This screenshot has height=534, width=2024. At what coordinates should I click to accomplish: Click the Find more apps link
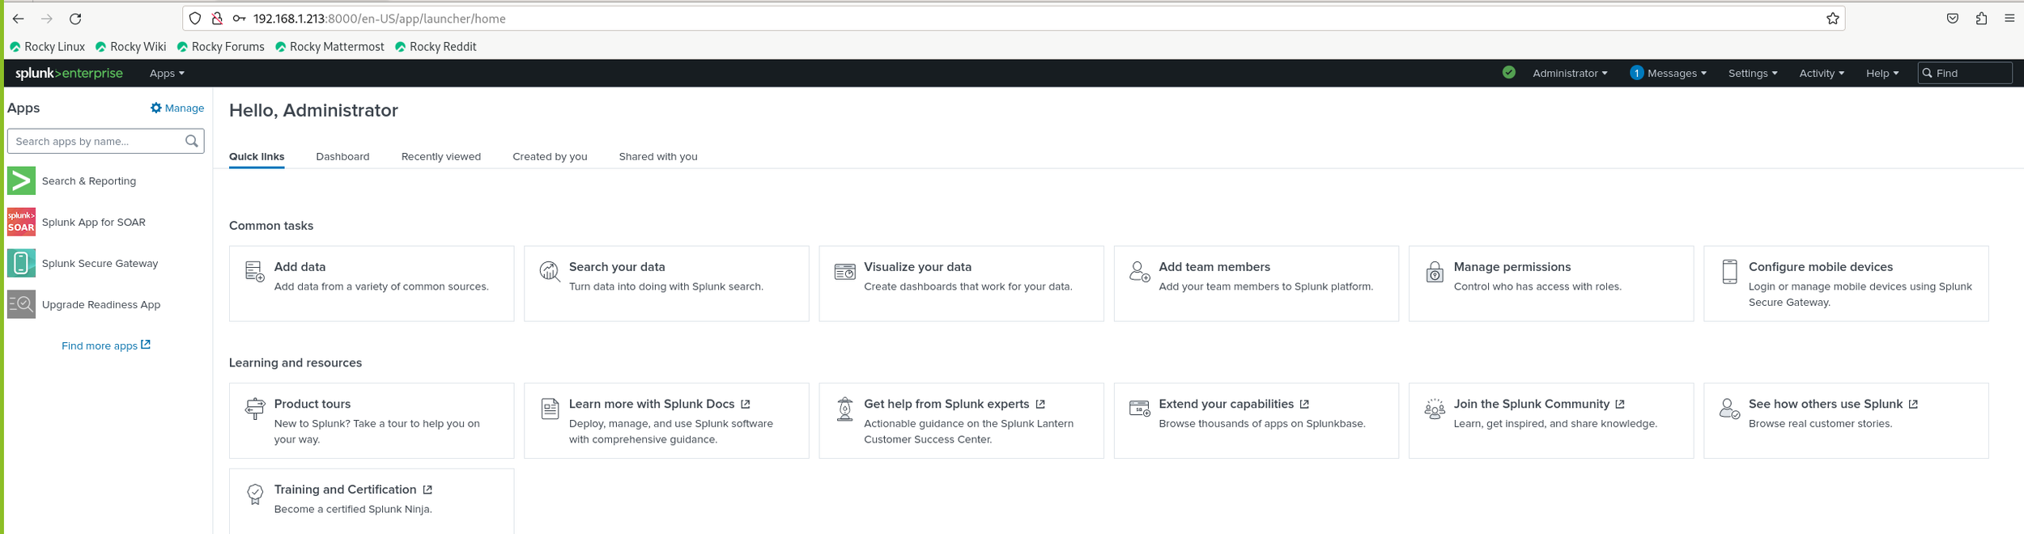pyautogui.click(x=106, y=345)
